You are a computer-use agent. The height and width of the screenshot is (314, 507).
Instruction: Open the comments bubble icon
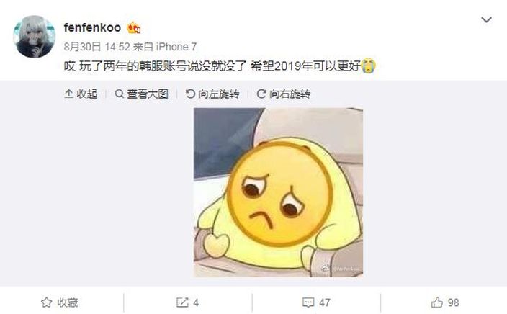[x=308, y=302]
